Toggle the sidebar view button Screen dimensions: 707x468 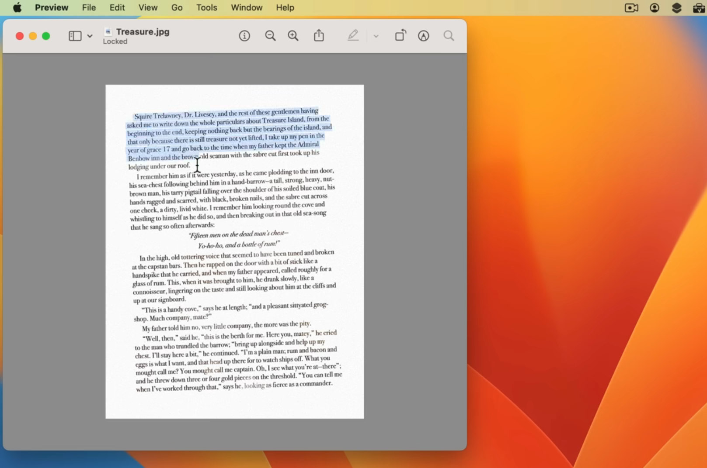click(75, 36)
